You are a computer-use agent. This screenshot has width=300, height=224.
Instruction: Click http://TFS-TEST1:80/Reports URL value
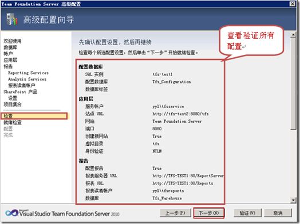[x=183, y=183]
